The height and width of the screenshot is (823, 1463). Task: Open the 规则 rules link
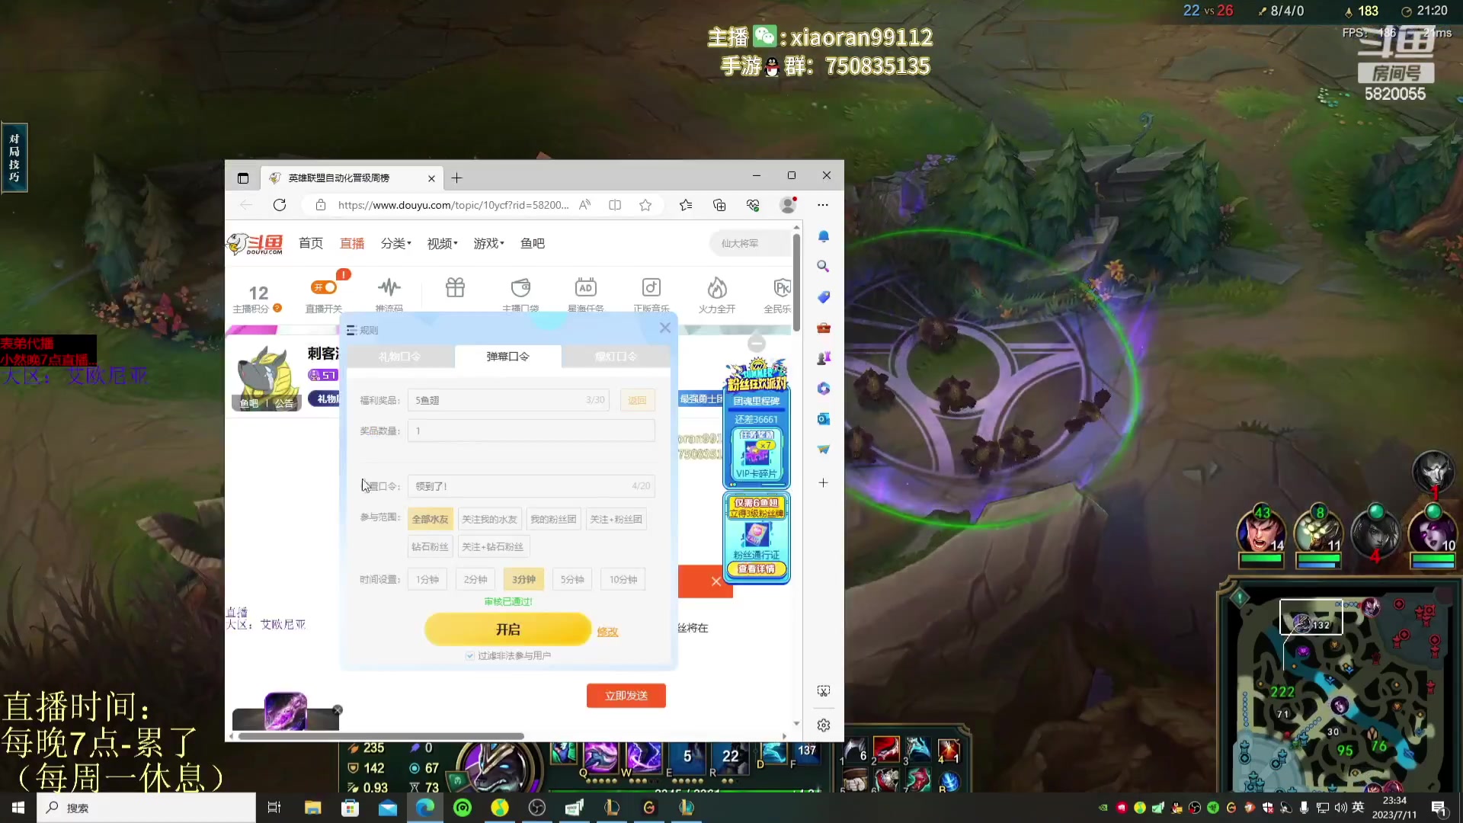pos(363,331)
